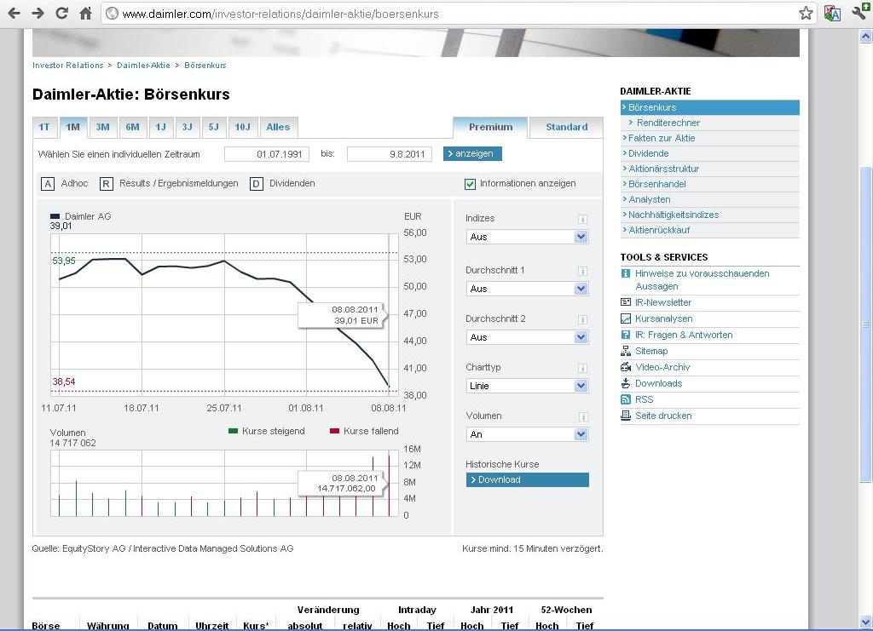Select the 1T time range tab
Image resolution: width=873 pixels, height=631 pixels.
point(44,128)
